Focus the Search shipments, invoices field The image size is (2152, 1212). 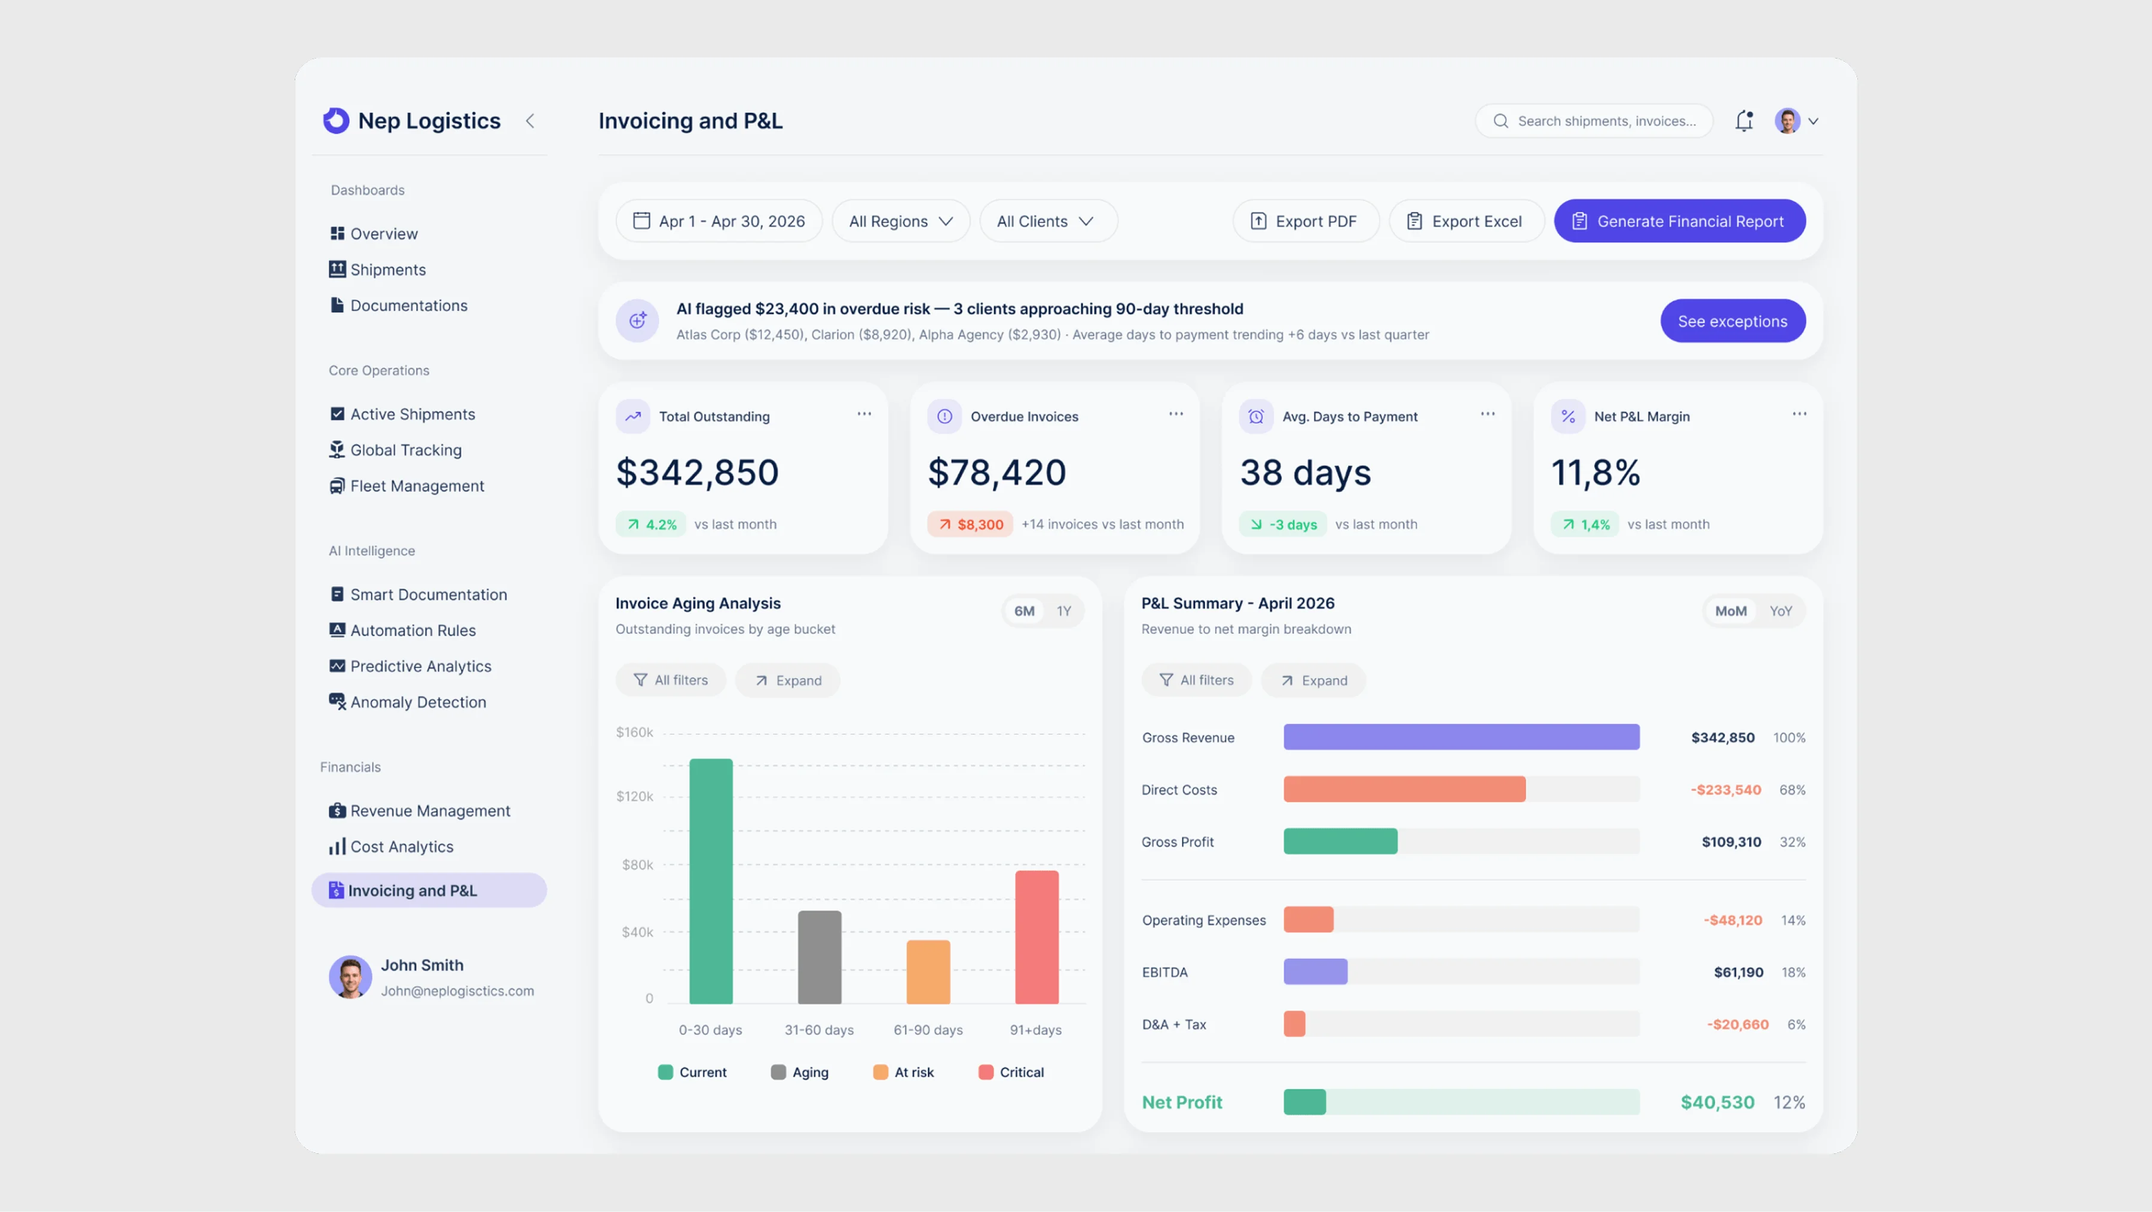pyautogui.click(x=1594, y=121)
